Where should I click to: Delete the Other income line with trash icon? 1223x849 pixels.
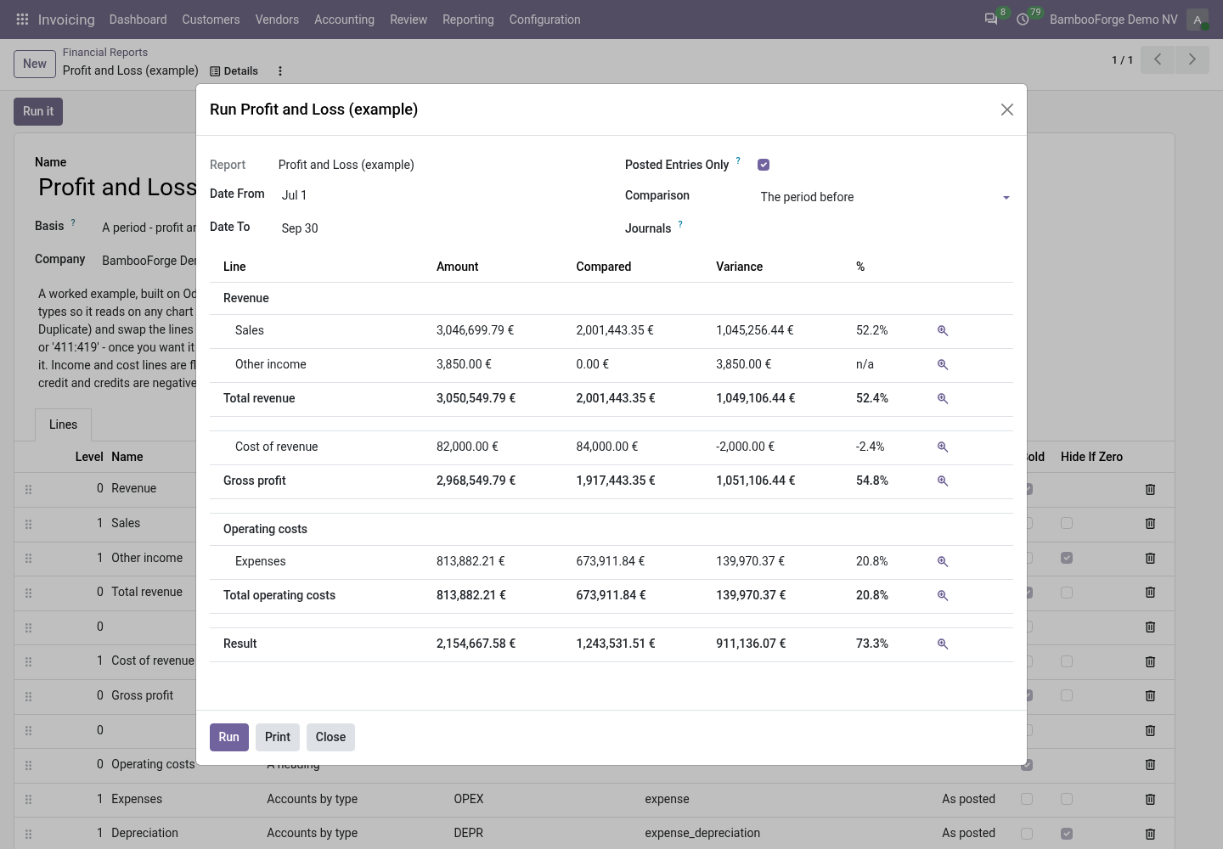coord(1151,558)
